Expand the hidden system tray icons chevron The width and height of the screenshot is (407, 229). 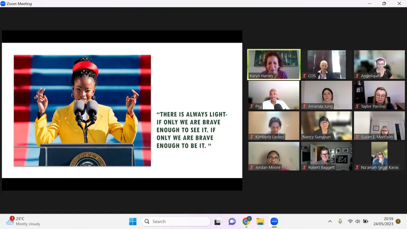(330, 222)
